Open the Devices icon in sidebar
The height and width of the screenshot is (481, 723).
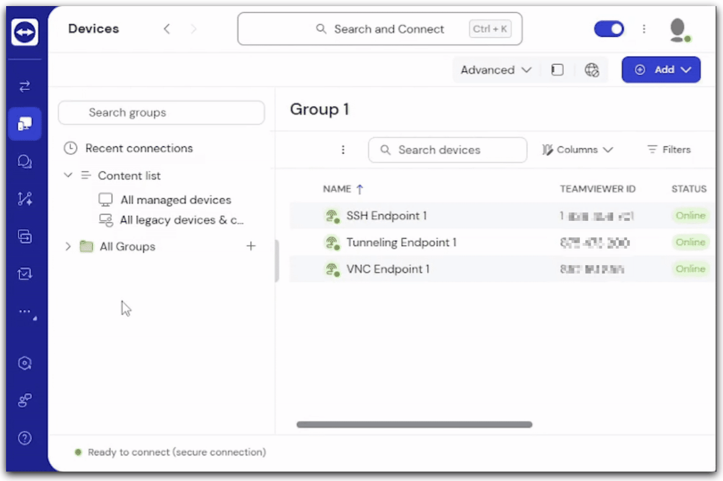coord(24,123)
